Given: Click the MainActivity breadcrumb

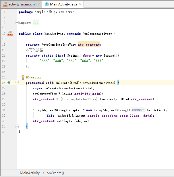Looking at the screenshot, I should coord(30,173).
